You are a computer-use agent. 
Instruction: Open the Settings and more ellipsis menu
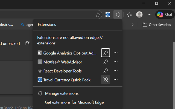149,15
